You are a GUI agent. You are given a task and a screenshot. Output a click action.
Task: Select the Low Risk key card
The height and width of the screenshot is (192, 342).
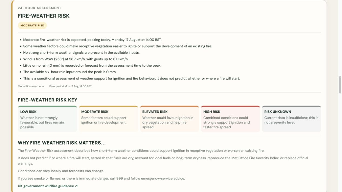pyautogui.click(x=48, y=119)
